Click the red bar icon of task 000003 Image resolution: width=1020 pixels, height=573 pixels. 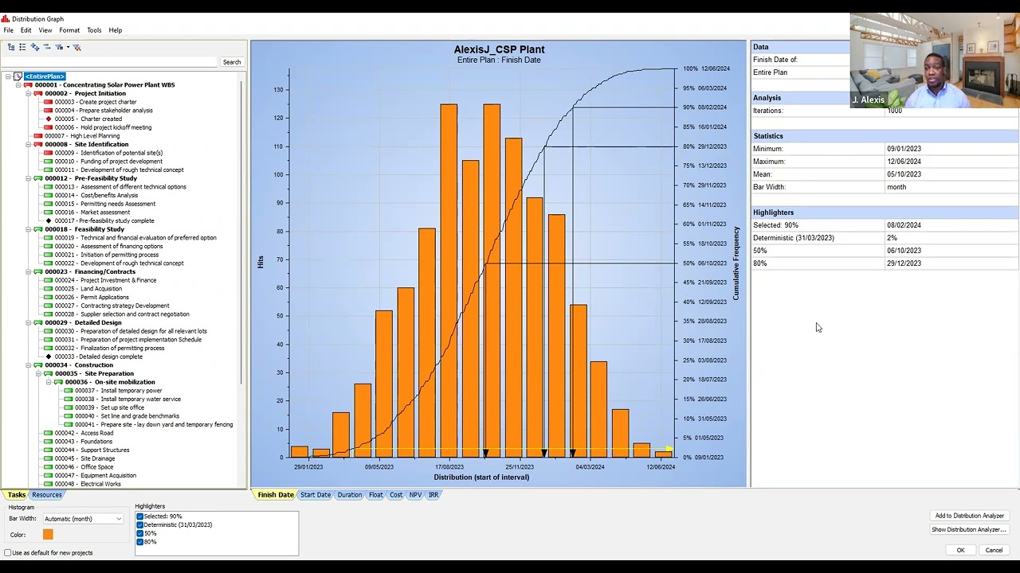pos(49,102)
